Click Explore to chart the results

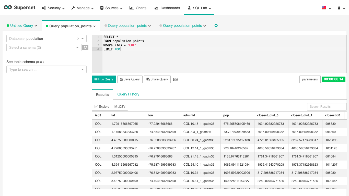tap(102, 107)
